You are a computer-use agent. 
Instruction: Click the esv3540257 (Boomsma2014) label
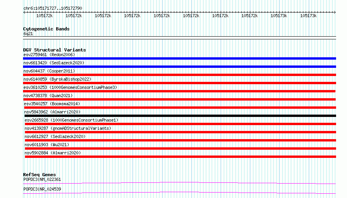click(52, 104)
